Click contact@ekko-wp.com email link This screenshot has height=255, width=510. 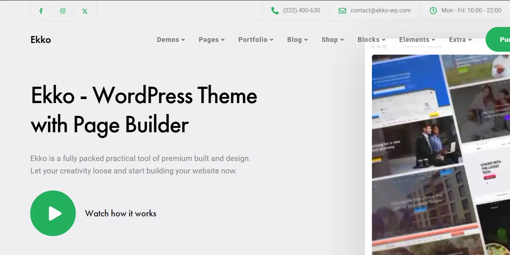tap(381, 11)
